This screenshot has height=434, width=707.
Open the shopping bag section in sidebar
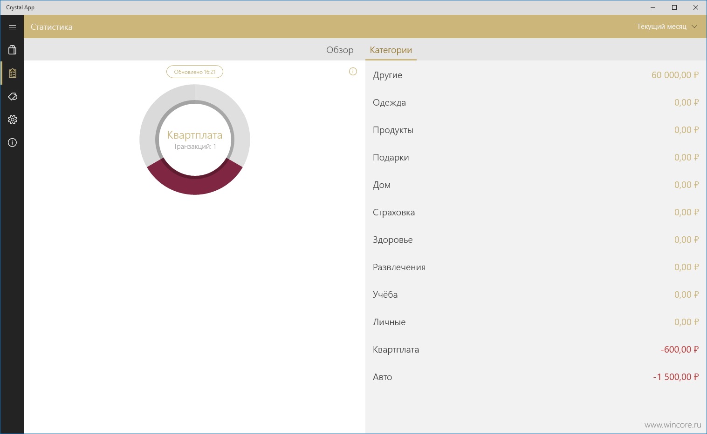pyautogui.click(x=12, y=50)
